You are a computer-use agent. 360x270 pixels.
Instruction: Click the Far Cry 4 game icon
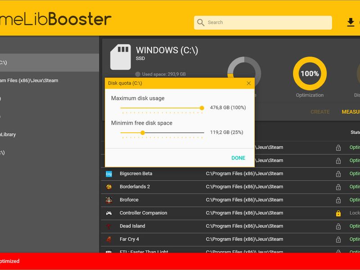pyautogui.click(x=109, y=239)
